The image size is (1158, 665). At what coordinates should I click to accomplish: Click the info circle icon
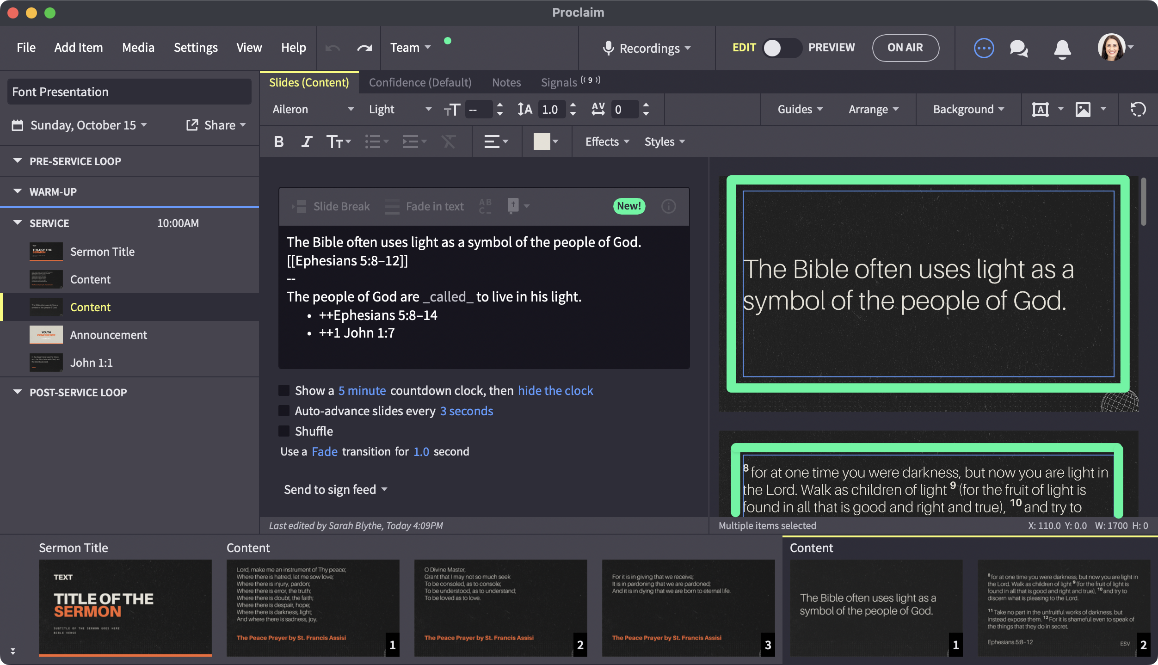[668, 206]
